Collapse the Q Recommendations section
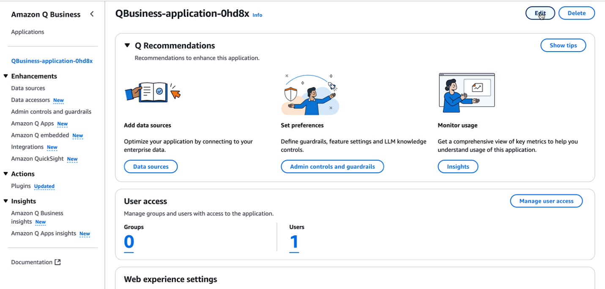The height and width of the screenshot is (289, 605). (127, 46)
